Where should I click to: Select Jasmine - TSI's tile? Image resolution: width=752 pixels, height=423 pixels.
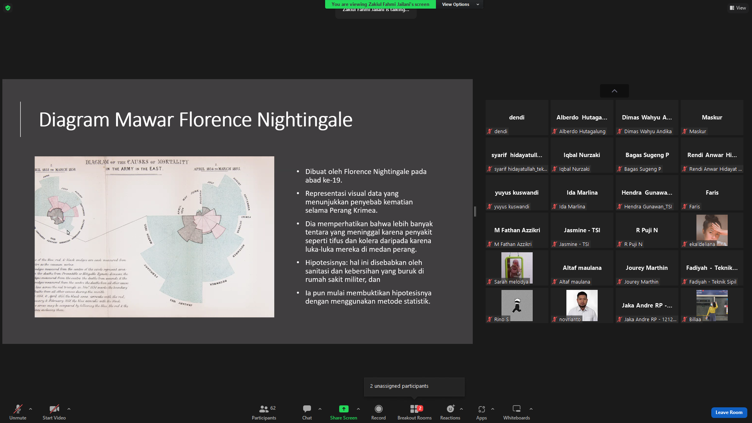pyautogui.click(x=582, y=230)
